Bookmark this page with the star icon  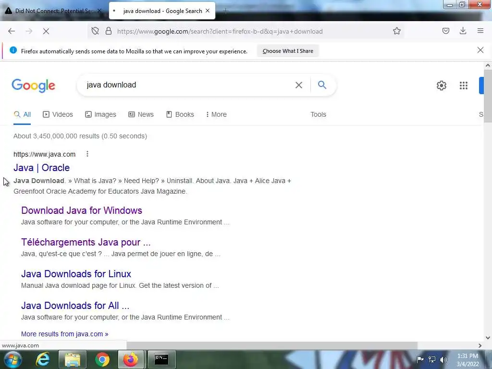coord(396,31)
